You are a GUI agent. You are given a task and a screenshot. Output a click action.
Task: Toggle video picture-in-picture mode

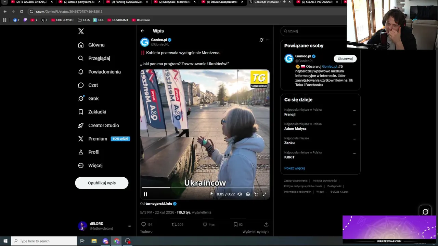point(256,194)
